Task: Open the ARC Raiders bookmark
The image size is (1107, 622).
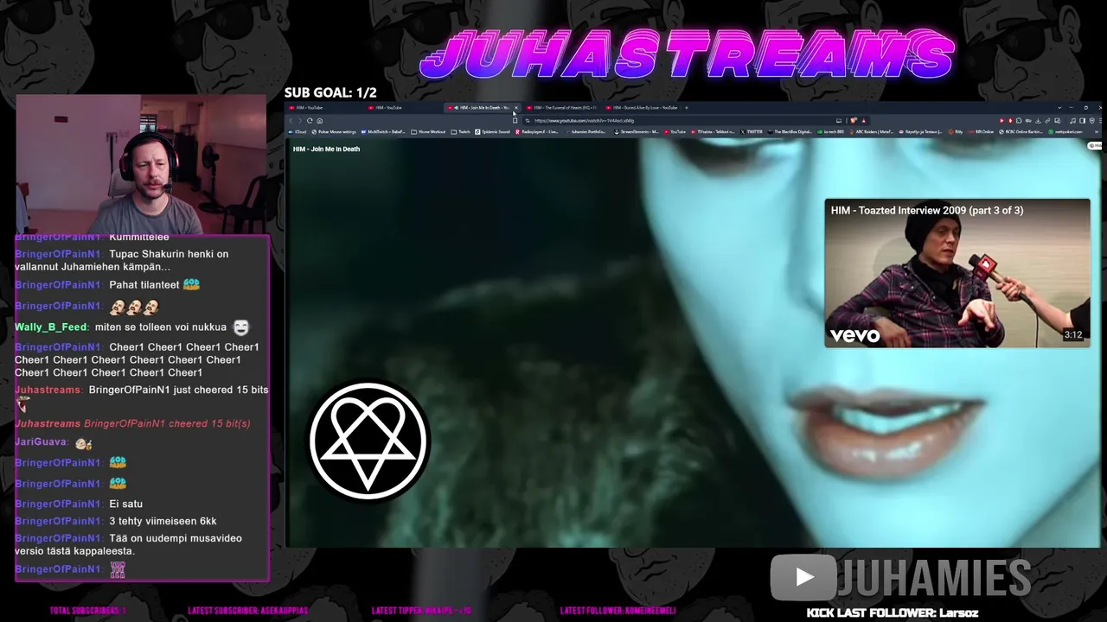Action: click(871, 132)
